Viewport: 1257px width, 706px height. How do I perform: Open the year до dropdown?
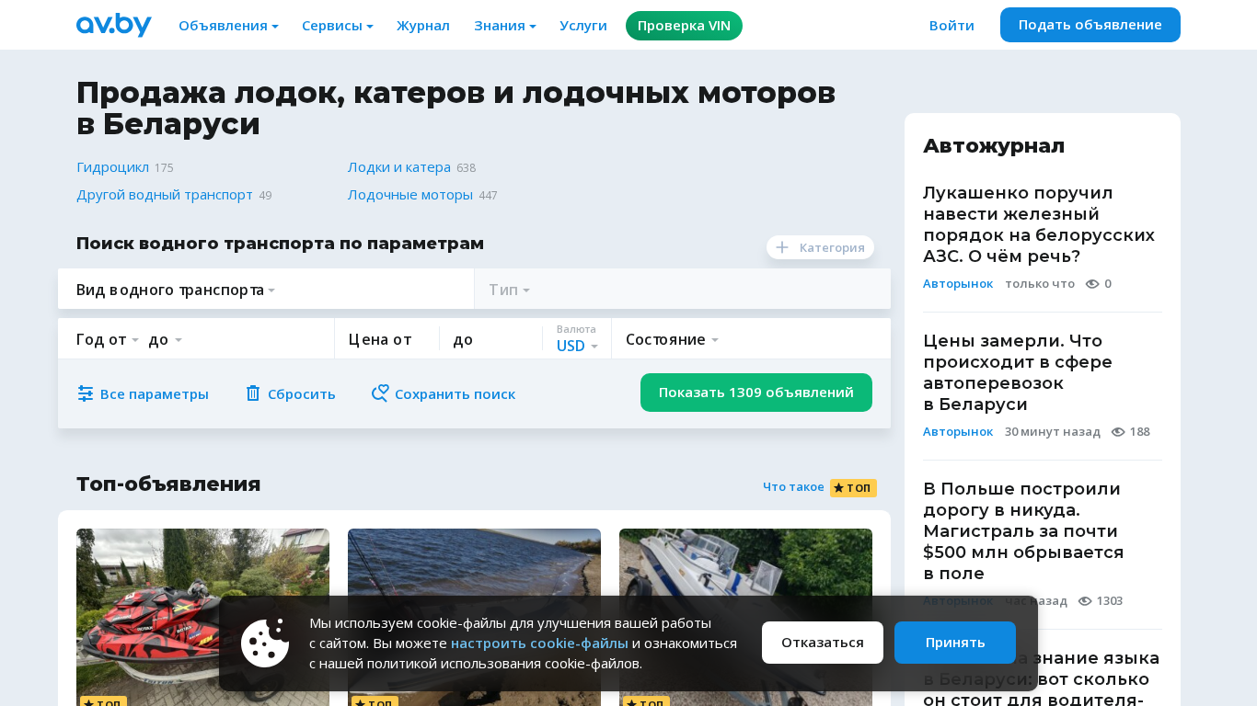pyautogui.click(x=166, y=339)
